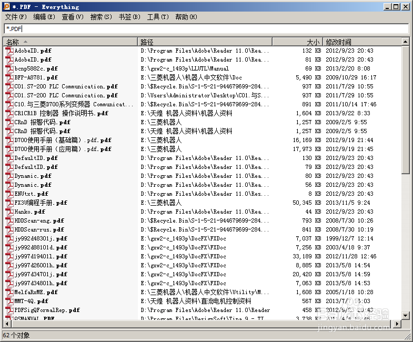Click the date 2013/11/5 9:24
This screenshot has height=342, width=413.
click(x=348, y=203)
